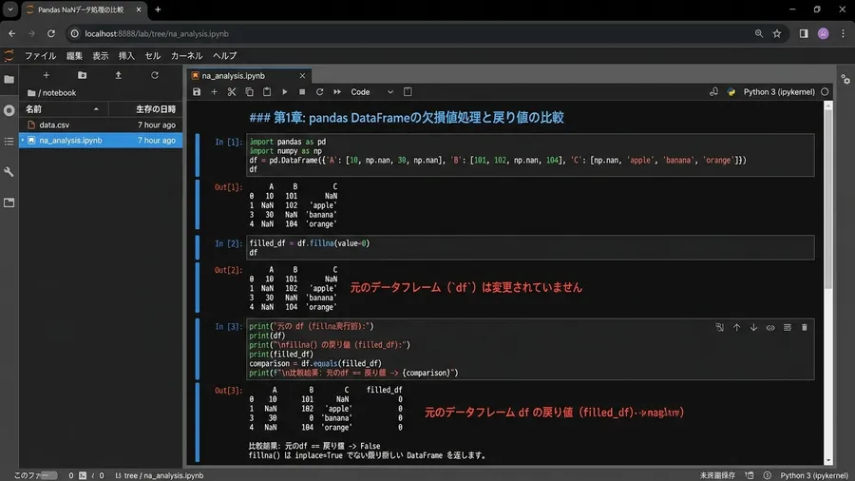Image resolution: width=855 pixels, height=481 pixels.
Task: Open the debugger bug icon
Action: 713,91
